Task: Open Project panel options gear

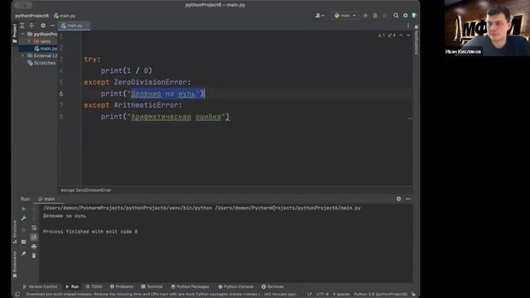Action: point(43,26)
